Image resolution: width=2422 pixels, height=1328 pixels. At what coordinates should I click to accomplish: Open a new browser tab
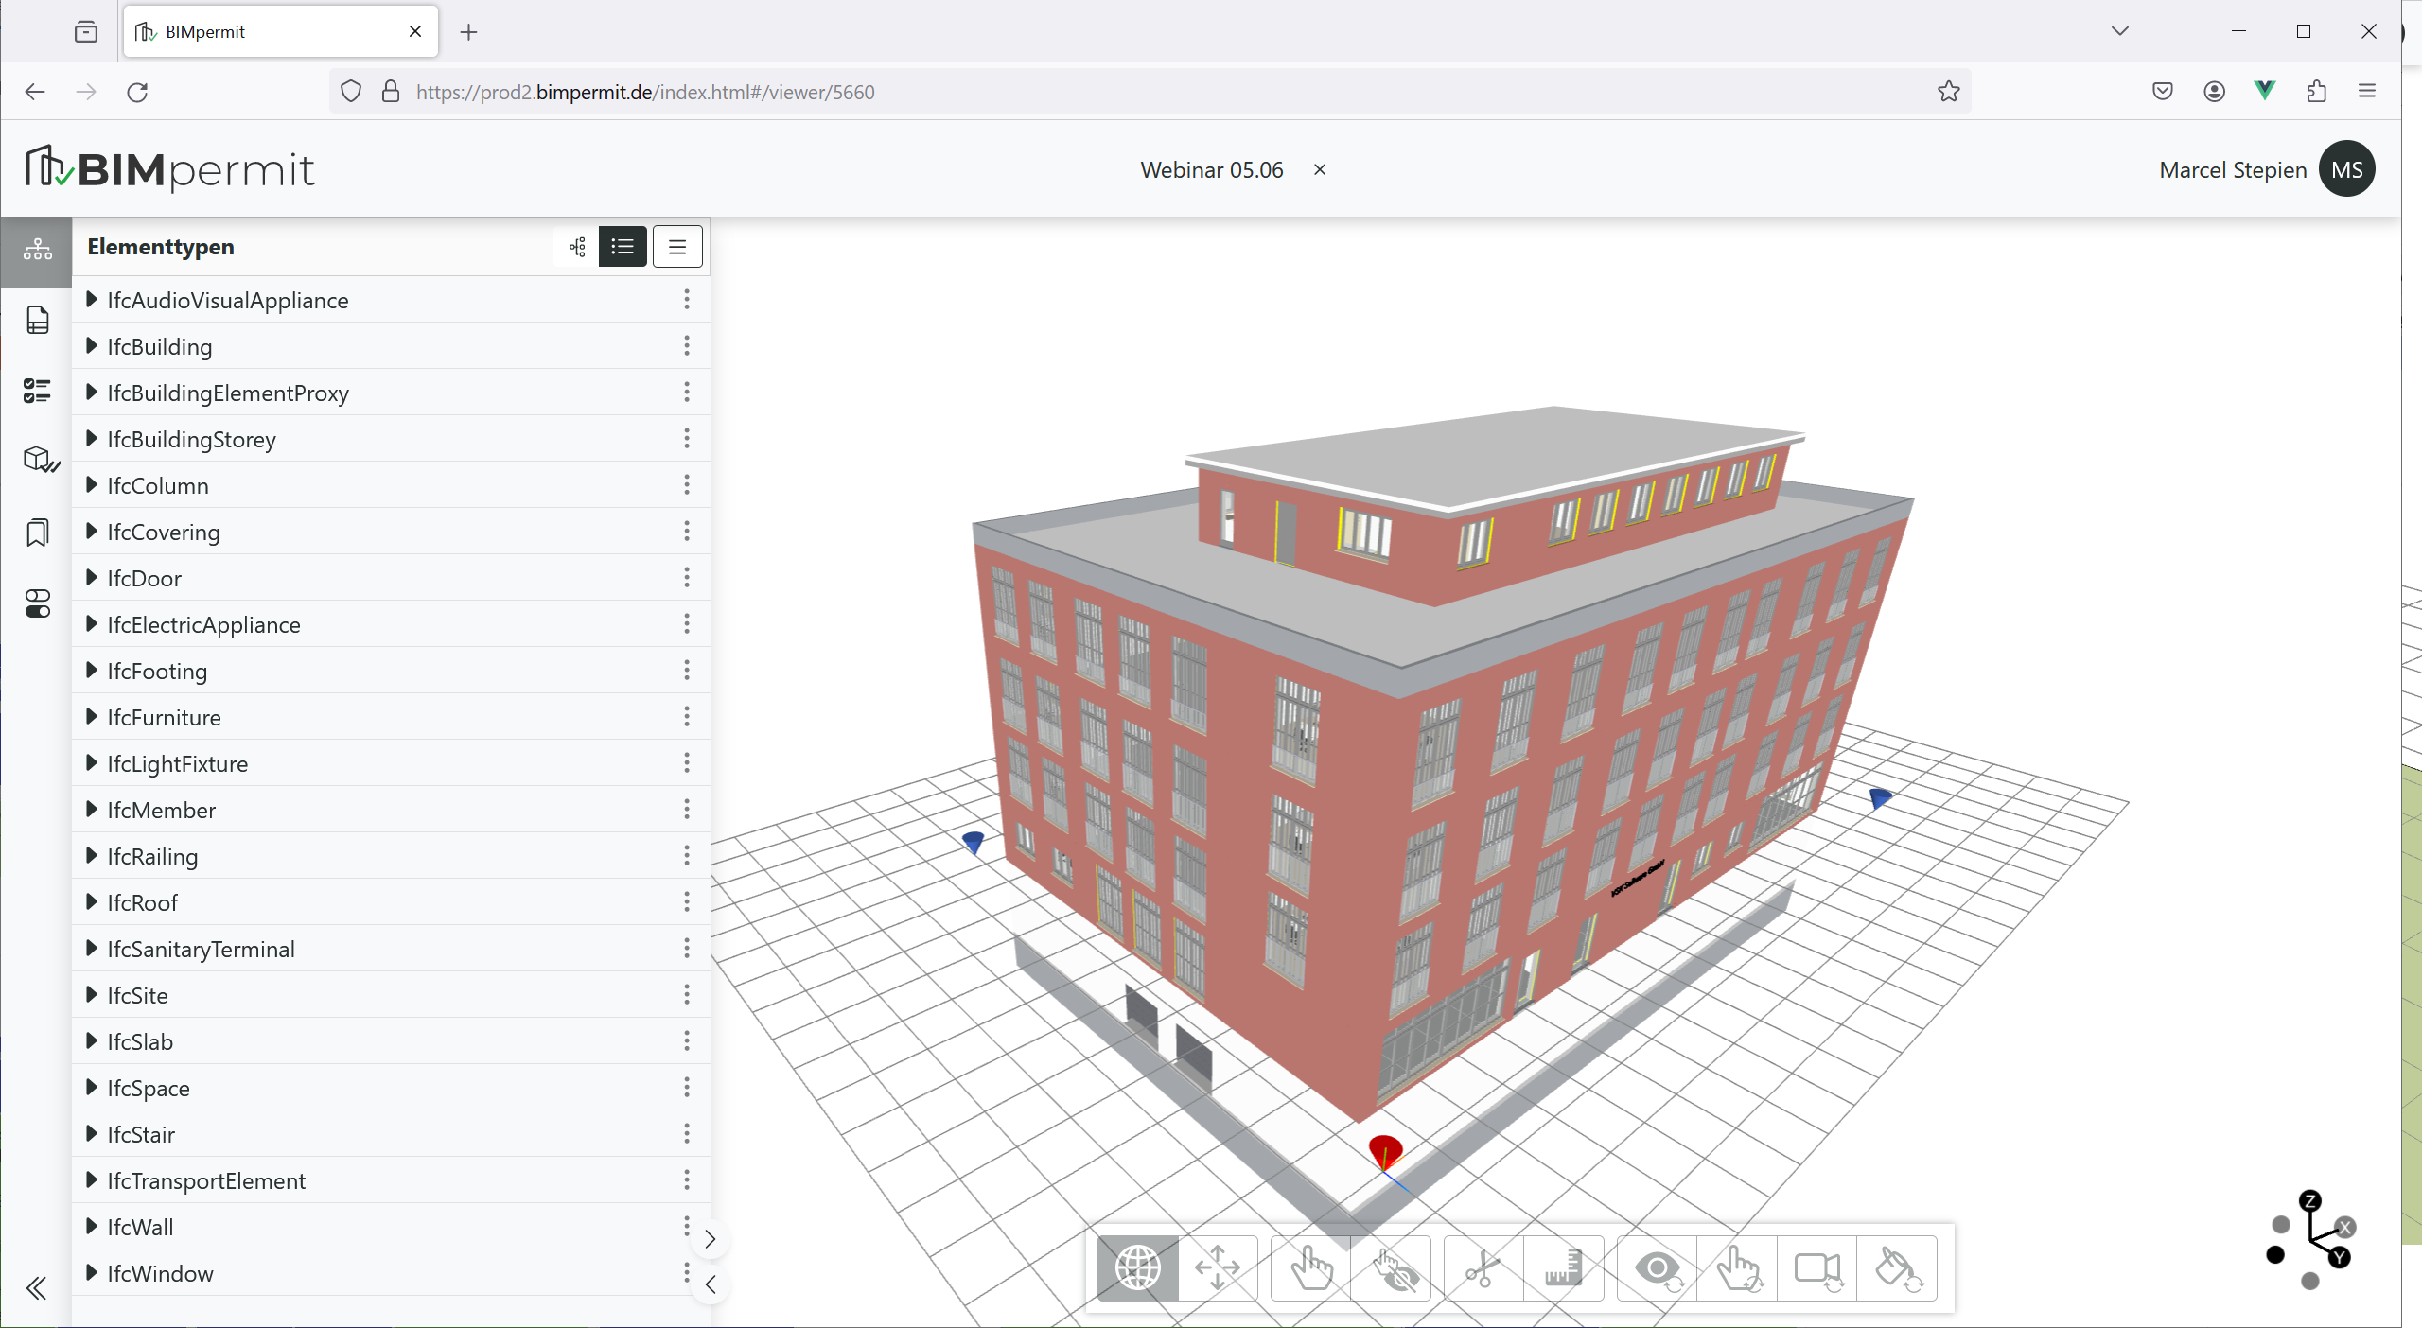(468, 32)
